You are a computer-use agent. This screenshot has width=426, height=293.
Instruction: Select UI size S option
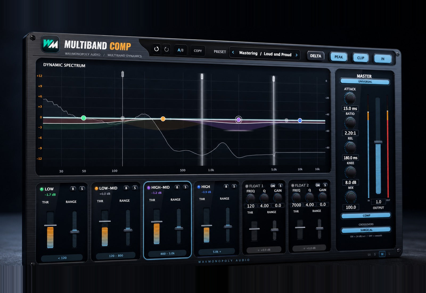pos(375,254)
